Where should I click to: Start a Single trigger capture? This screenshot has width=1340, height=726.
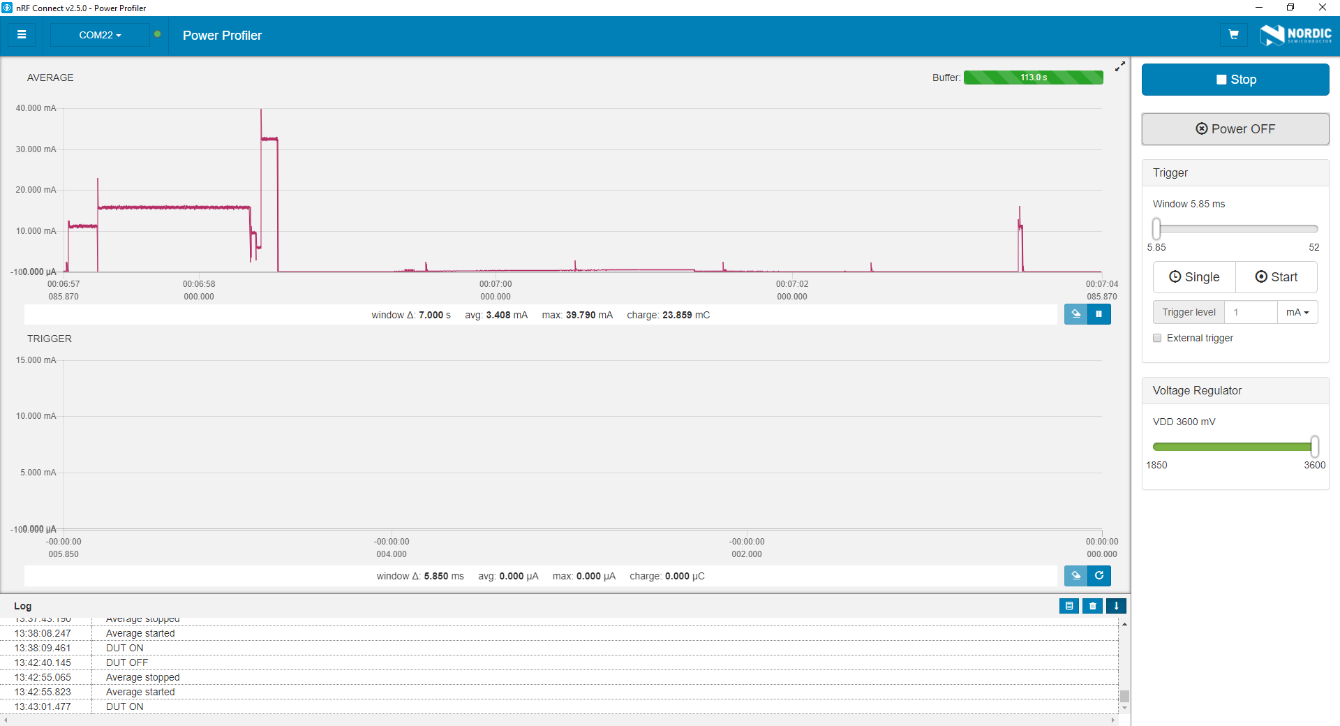coord(1194,277)
